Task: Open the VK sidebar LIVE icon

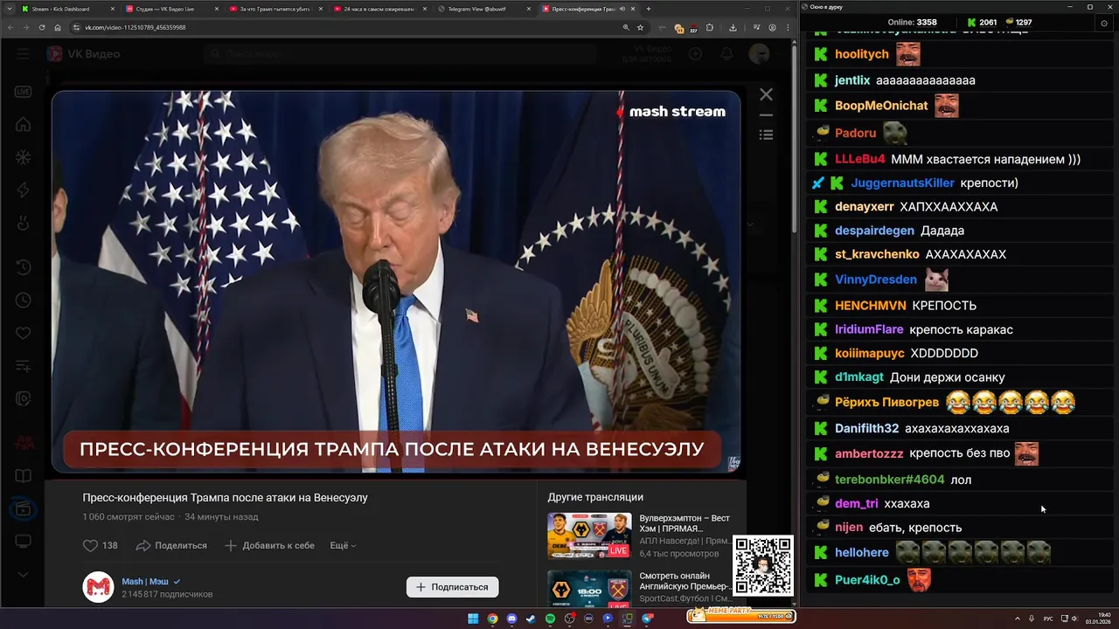Action: (24, 92)
